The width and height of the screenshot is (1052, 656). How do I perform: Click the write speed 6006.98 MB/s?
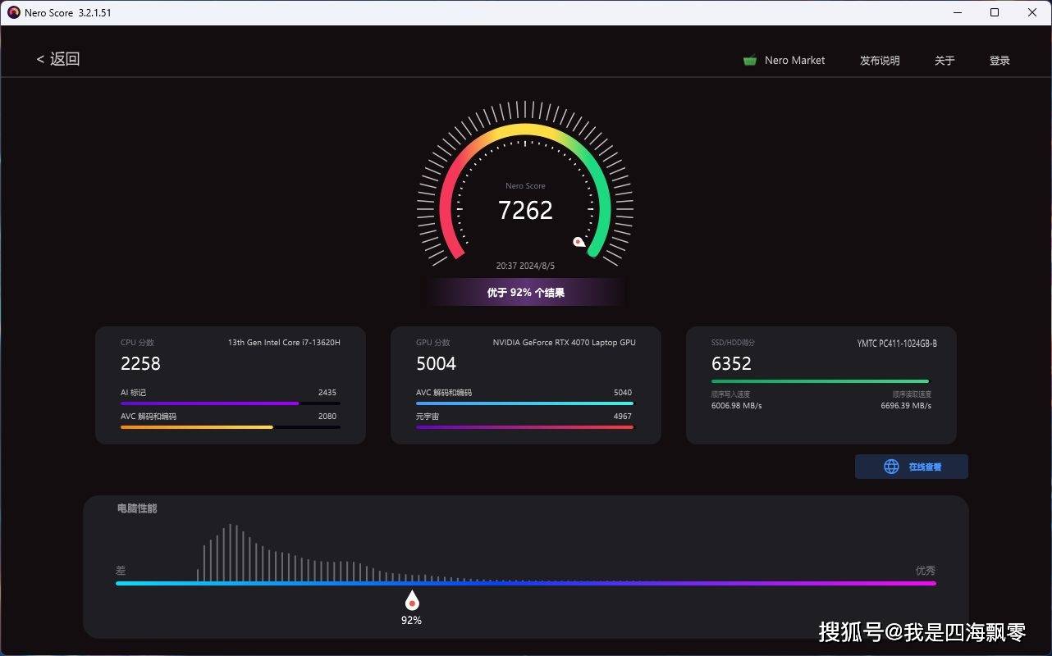[x=736, y=406]
